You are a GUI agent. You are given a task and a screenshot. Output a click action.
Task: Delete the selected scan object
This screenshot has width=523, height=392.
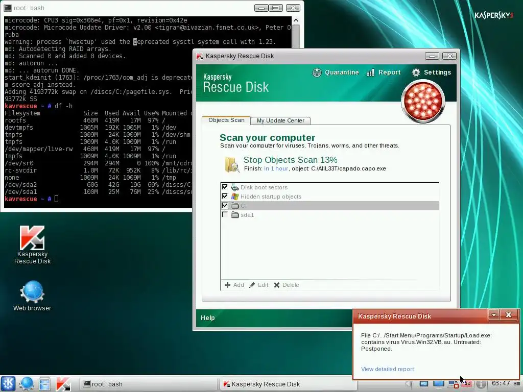pos(287,285)
